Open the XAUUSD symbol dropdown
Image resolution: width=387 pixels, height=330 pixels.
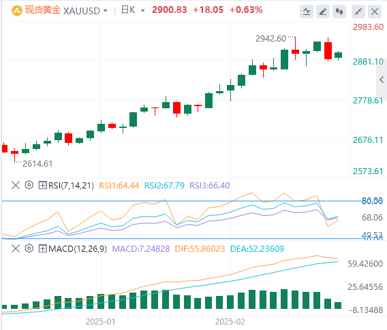pyautogui.click(x=106, y=11)
